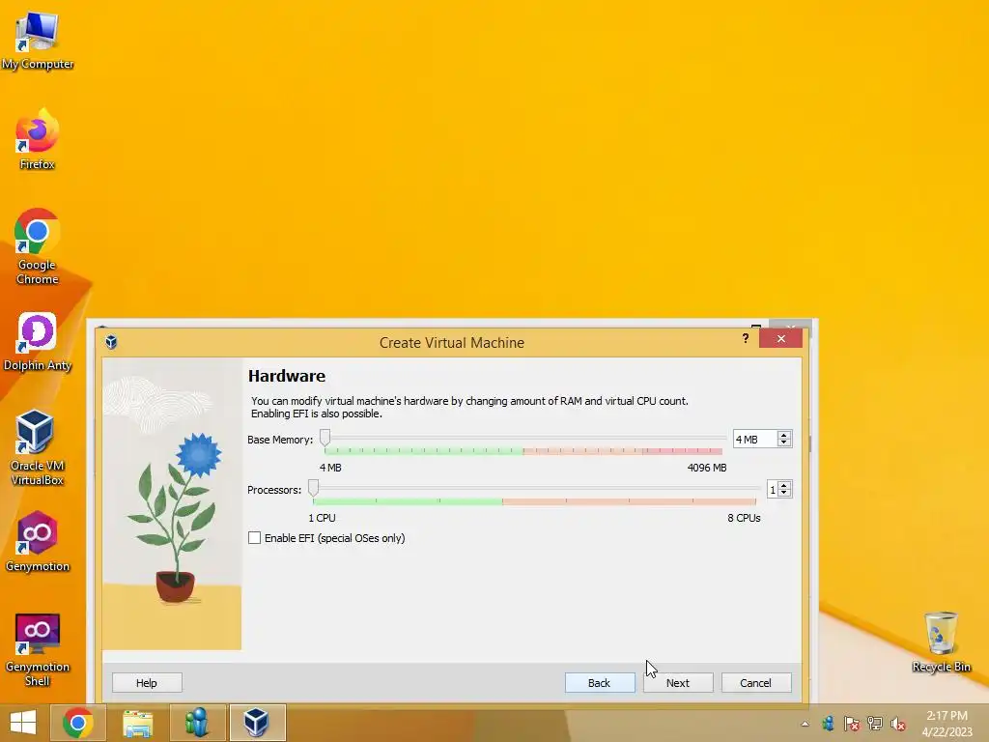The width and height of the screenshot is (989, 742).
Task: Cancel the virtual machine creation
Action: click(x=756, y=683)
